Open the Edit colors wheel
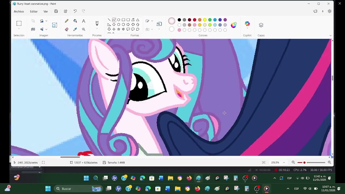345x194 pixels. click(234, 25)
